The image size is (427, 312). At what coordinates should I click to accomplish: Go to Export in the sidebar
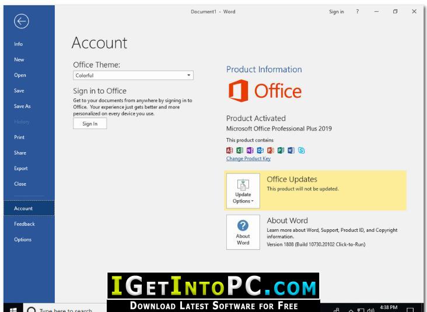(x=20, y=168)
